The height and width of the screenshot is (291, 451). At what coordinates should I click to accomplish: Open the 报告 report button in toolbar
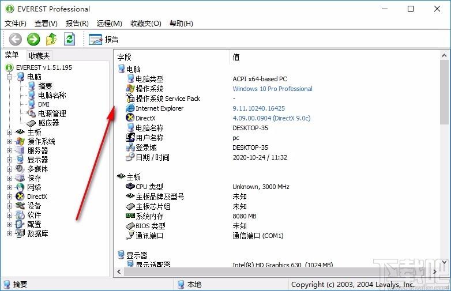click(104, 39)
